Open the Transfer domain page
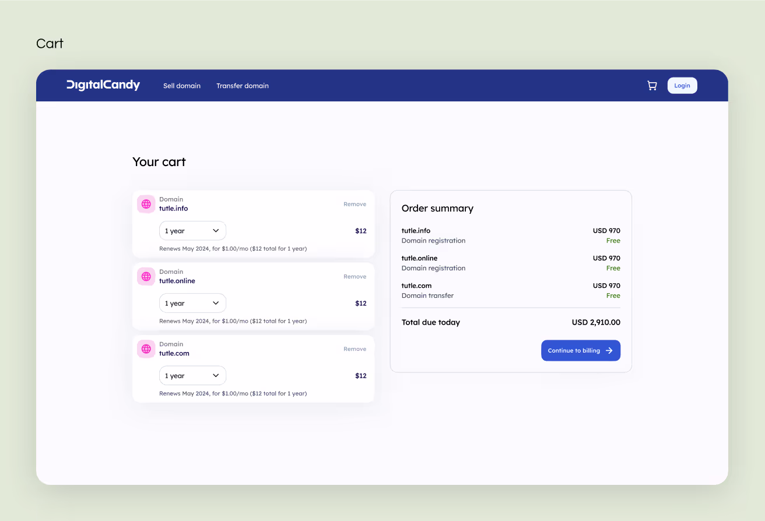 coord(243,85)
